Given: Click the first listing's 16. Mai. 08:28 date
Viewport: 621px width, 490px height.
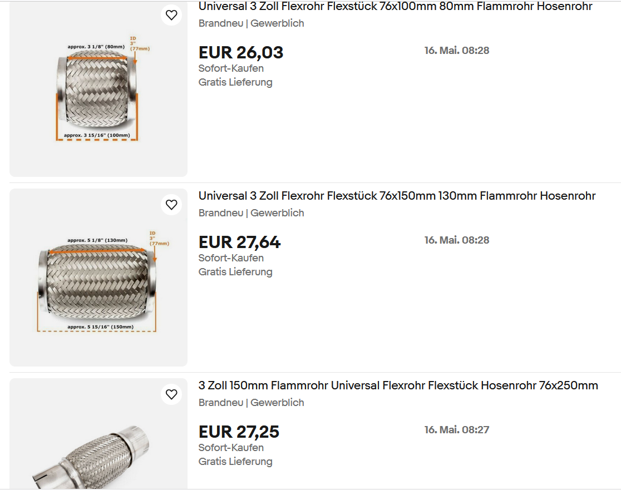Looking at the screenshot, I should tap(457, 51).
